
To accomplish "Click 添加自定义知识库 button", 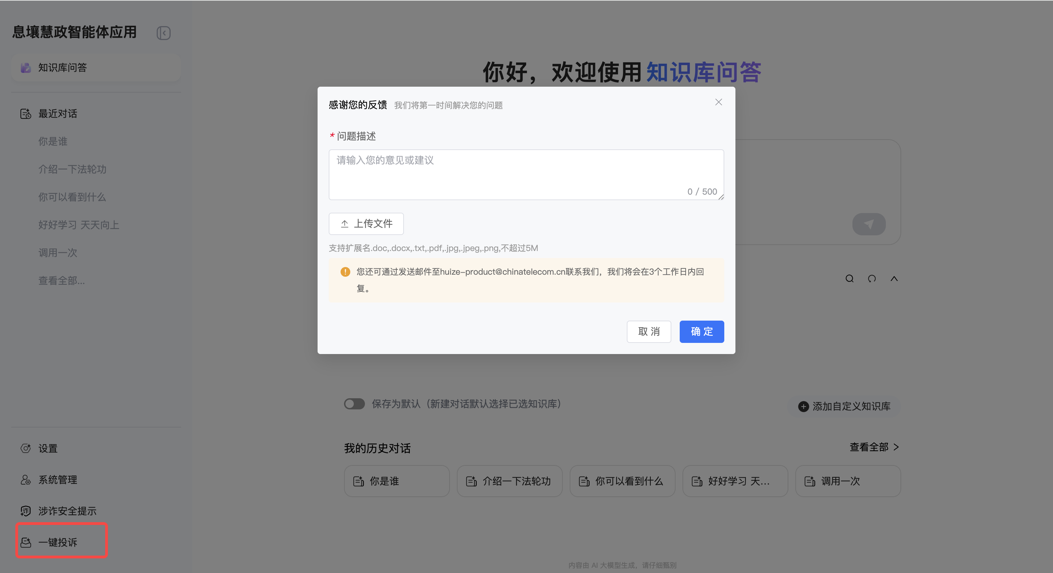I will pos(844,406).
